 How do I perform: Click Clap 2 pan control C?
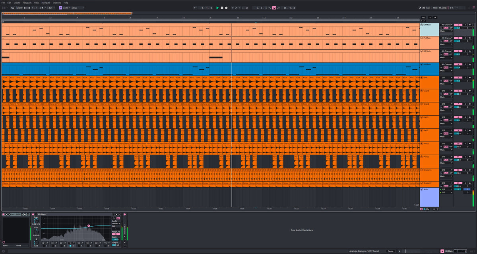pos(467,107)
